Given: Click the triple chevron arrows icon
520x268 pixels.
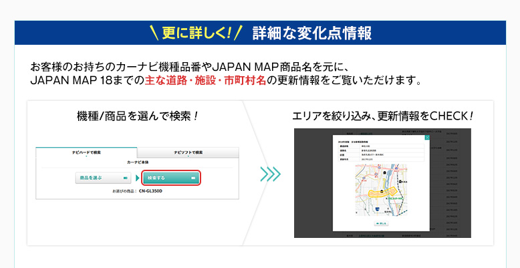Looking at the screenshot, I should click(271, 174).
